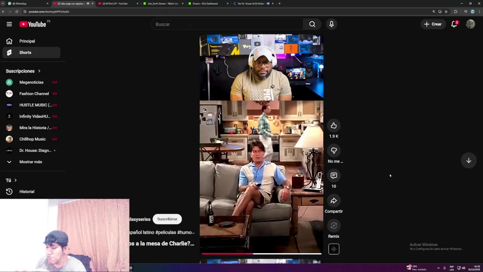Open the Dr. House: Diagn... subscription channel
This screenshot has height=272, width=483.
pyautogui.click(x=31, y=150)
